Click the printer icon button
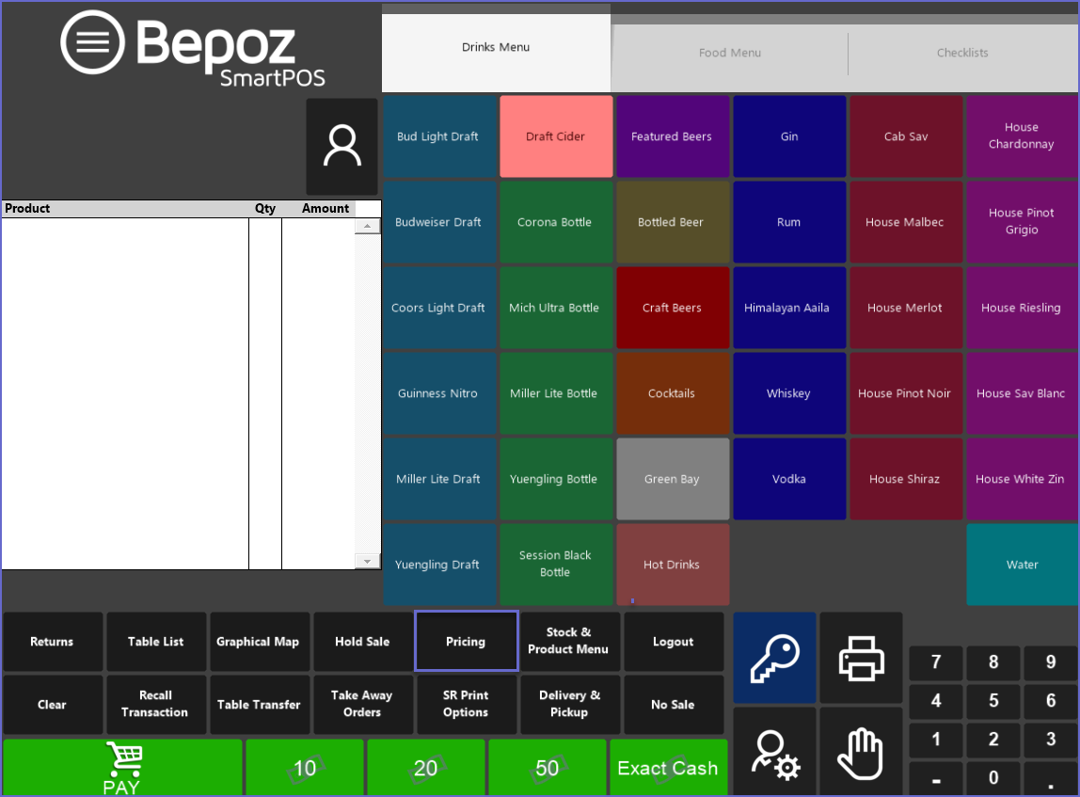The height and width of the screenshot is (797, 1080). 861,658
